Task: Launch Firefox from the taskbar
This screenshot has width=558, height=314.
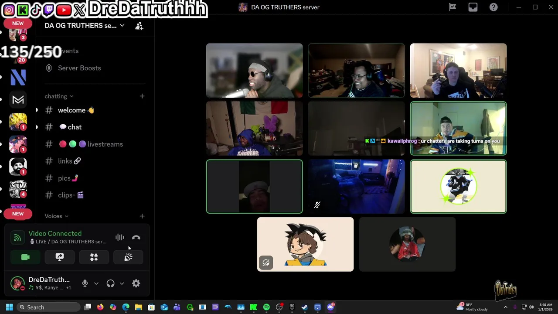Action: (x=100, y=307)
